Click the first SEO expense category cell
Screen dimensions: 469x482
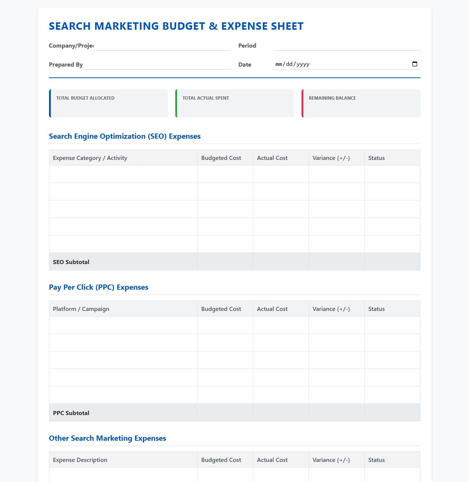coord(123,174)
